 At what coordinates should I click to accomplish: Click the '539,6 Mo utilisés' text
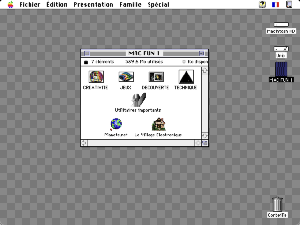[x=144, y=62]
